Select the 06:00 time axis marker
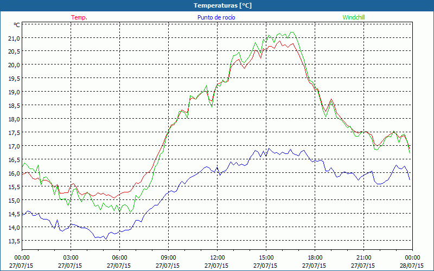Image resolution: width=434 pixels, height=271 pixels. point(119,257)
